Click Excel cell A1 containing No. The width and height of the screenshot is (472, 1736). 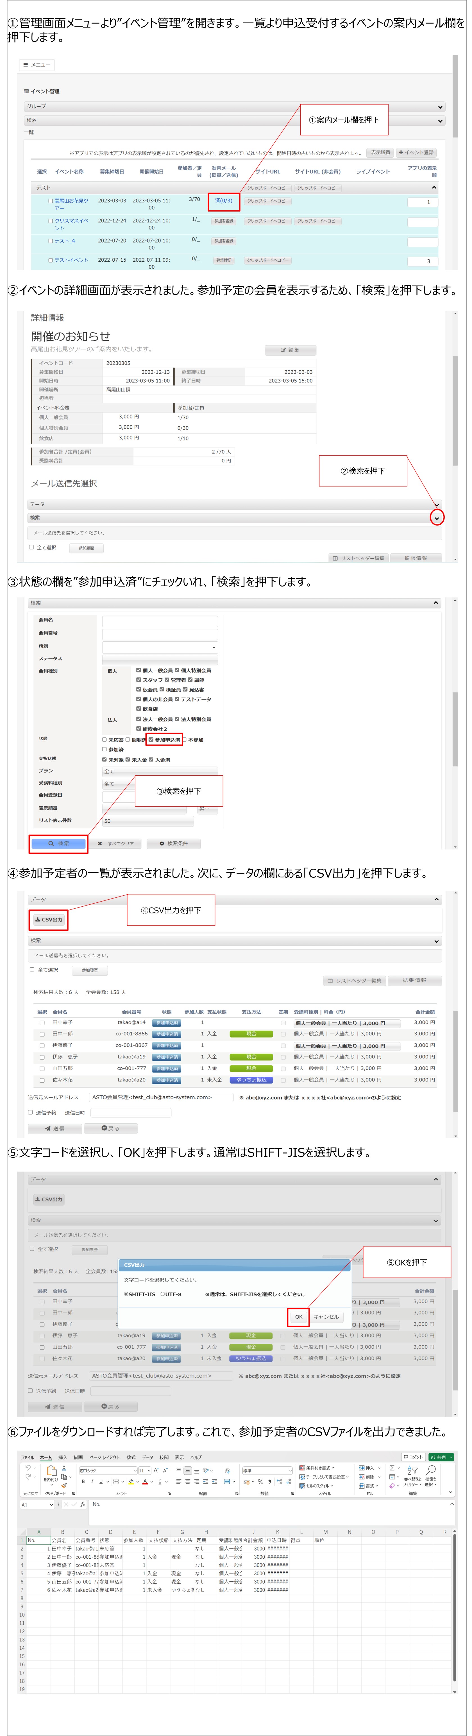coord(38,1541)
